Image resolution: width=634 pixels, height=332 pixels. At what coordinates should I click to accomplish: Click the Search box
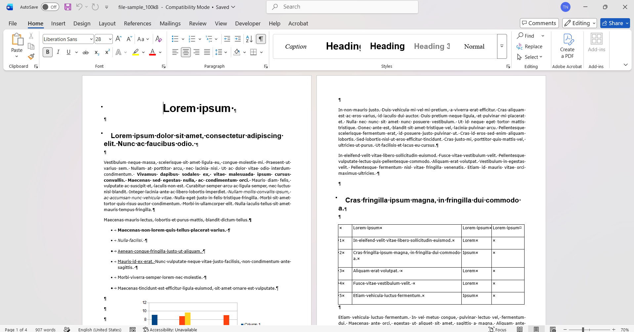click(342, 7)
